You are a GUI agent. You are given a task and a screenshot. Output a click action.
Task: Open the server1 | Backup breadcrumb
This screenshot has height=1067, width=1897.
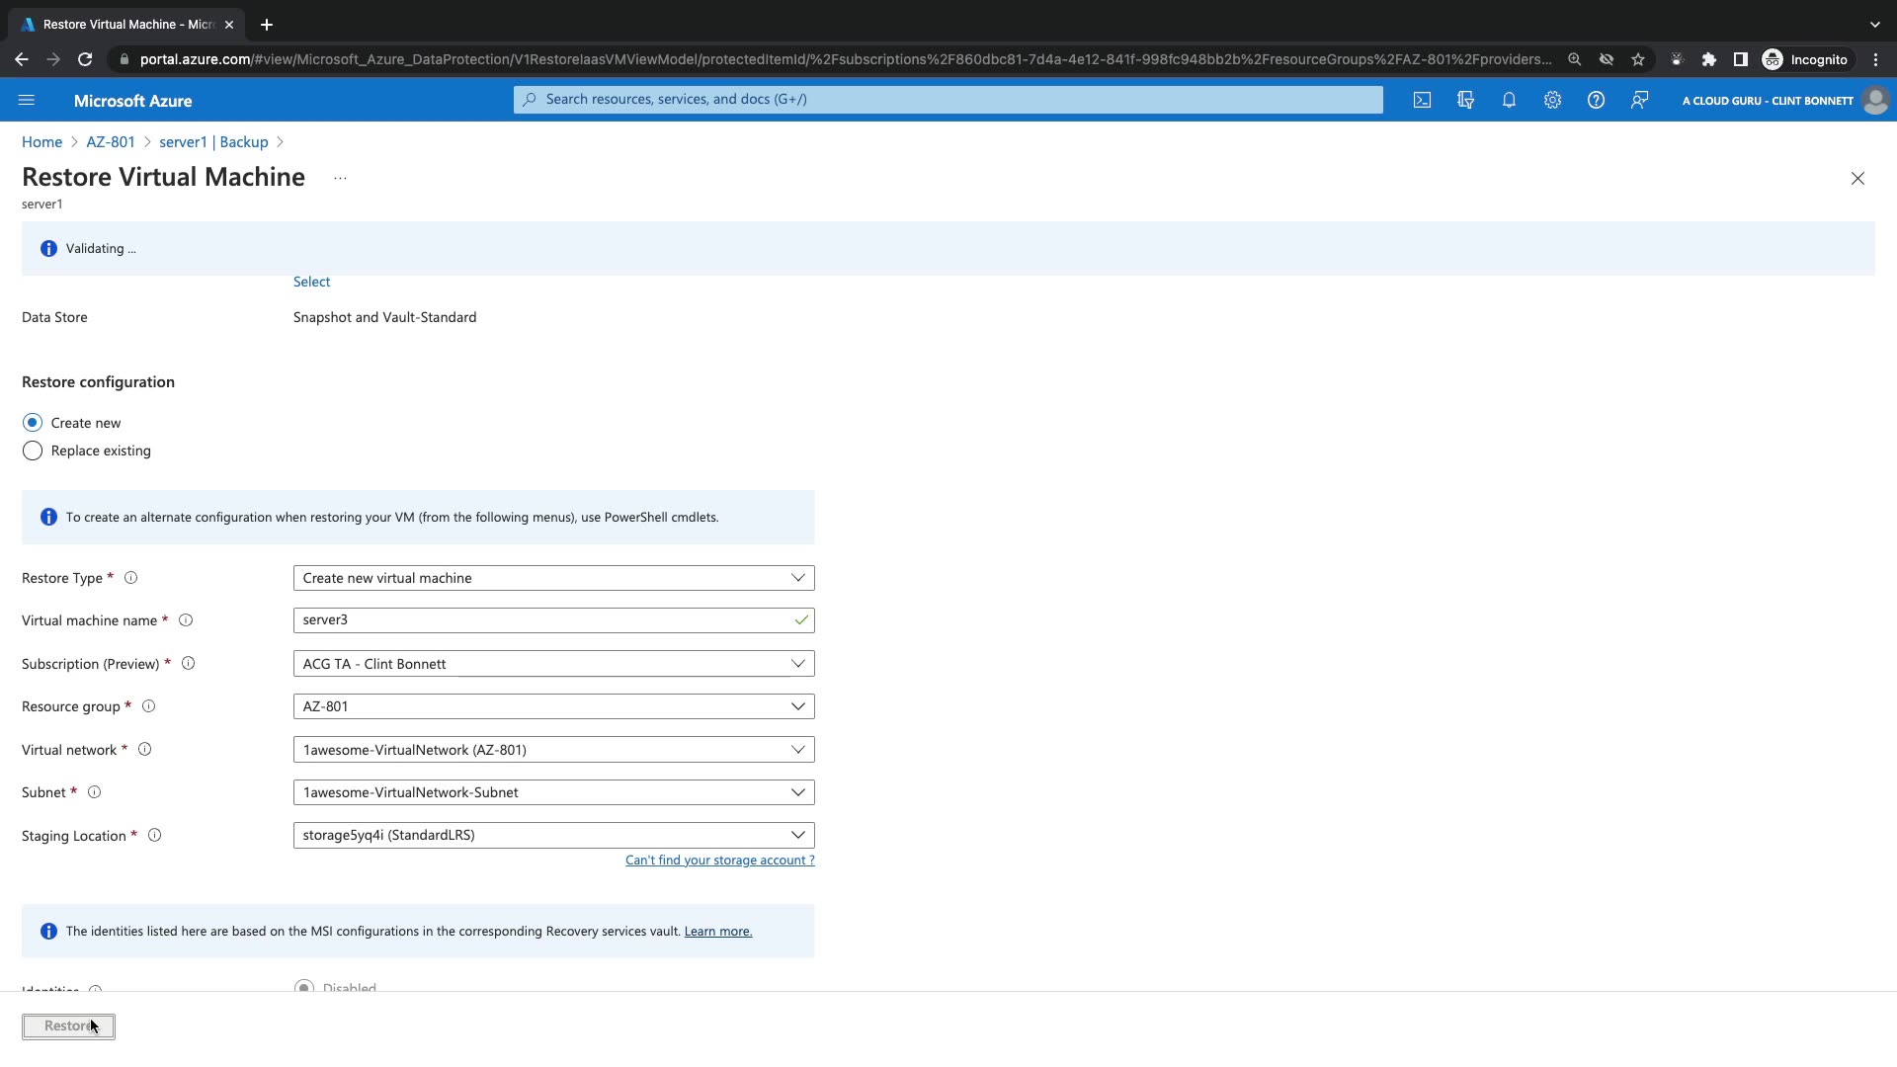(x=213, y=142)
